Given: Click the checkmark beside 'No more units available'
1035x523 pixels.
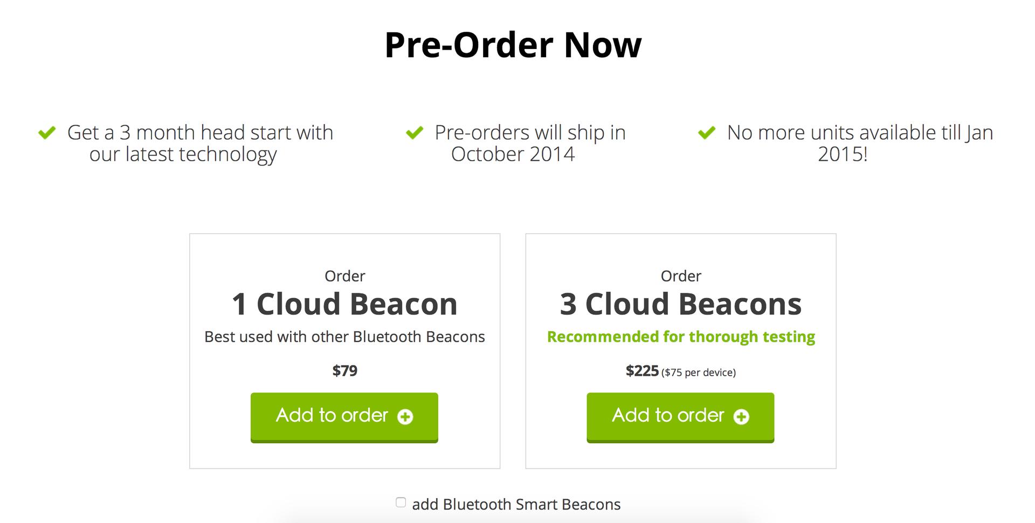Looking at the screenshot, I should (706, 133).
